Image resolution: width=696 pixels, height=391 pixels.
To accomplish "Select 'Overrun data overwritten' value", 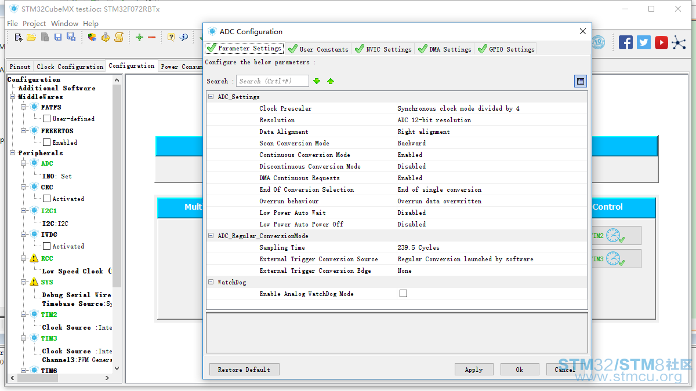I will coord(439,201).
